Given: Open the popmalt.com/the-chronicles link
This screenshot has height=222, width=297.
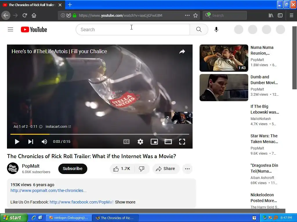Looking at the screenshot, I should (x=48, y=190).
